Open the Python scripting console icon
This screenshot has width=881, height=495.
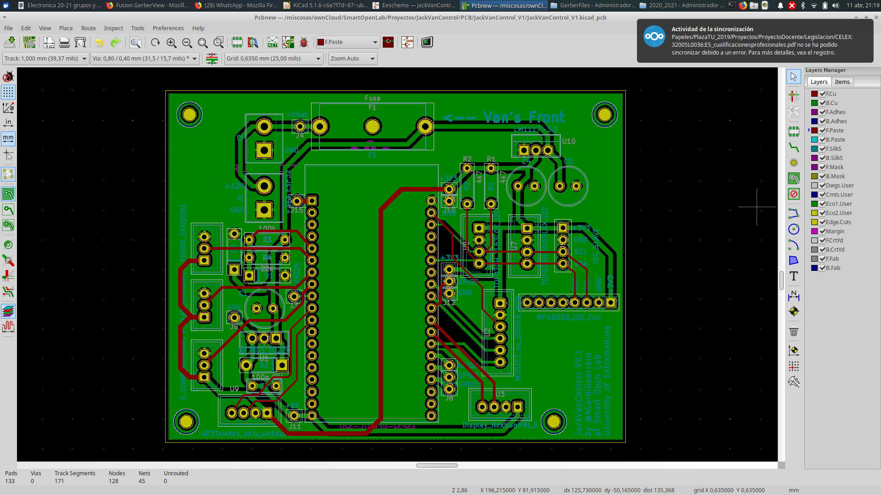click(x=427, y=42)
